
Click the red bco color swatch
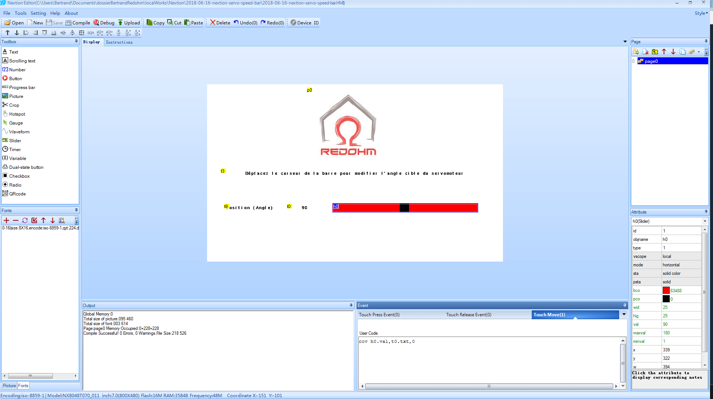click(x=666, y=290)
